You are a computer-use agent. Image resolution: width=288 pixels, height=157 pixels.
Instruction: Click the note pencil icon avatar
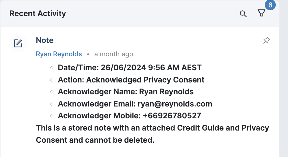[x=18, y=43]
